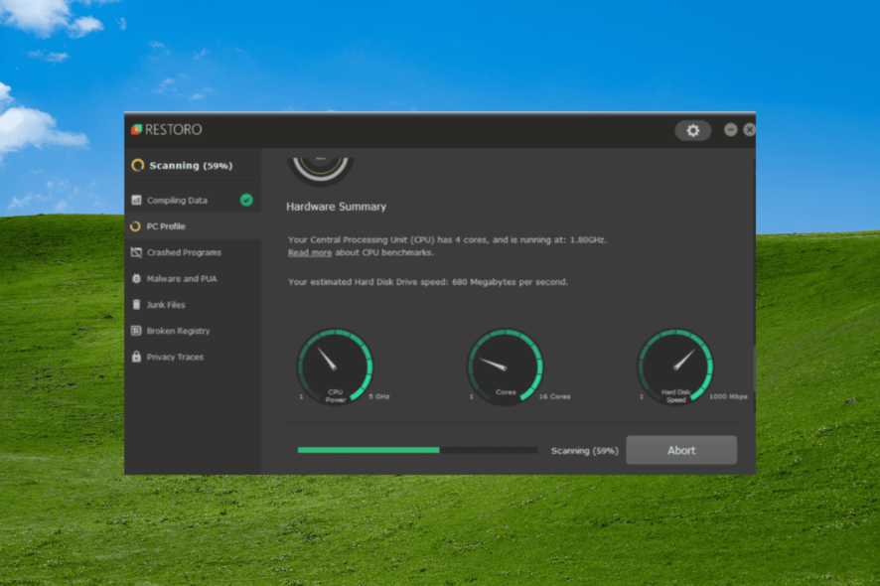This screenshot has height=586, width=880.
Task: Abort the running scan
Action: click(681, 450)
